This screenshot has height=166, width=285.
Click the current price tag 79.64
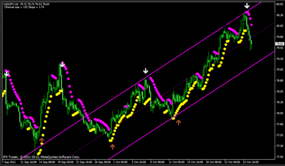coord(280,44)
